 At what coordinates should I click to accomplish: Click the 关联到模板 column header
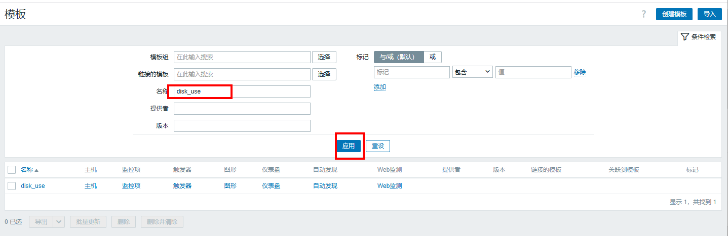(x=624, y=170)
